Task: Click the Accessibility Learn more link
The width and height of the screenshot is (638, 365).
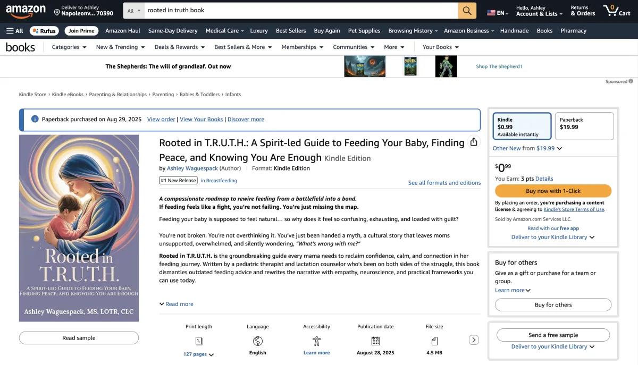Action: coord(316,353)
